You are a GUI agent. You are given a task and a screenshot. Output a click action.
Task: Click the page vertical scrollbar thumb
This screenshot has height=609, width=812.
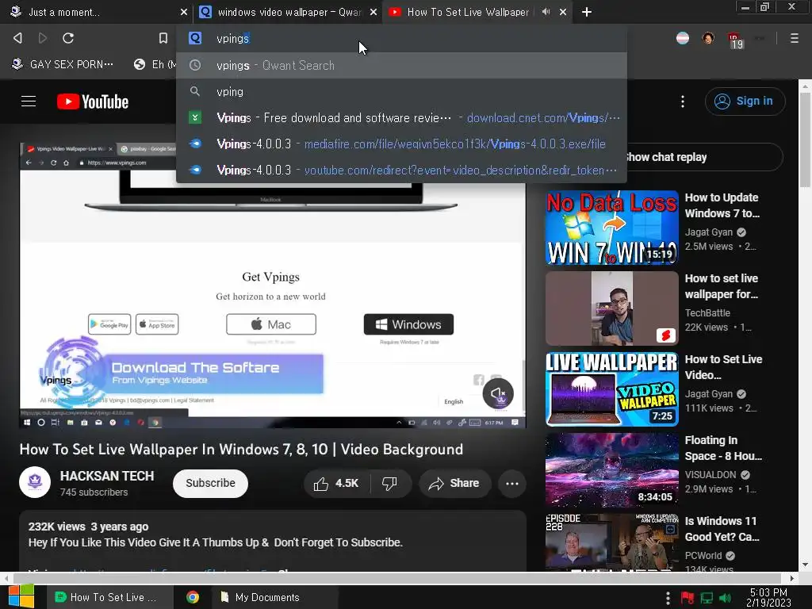point(805,140)
